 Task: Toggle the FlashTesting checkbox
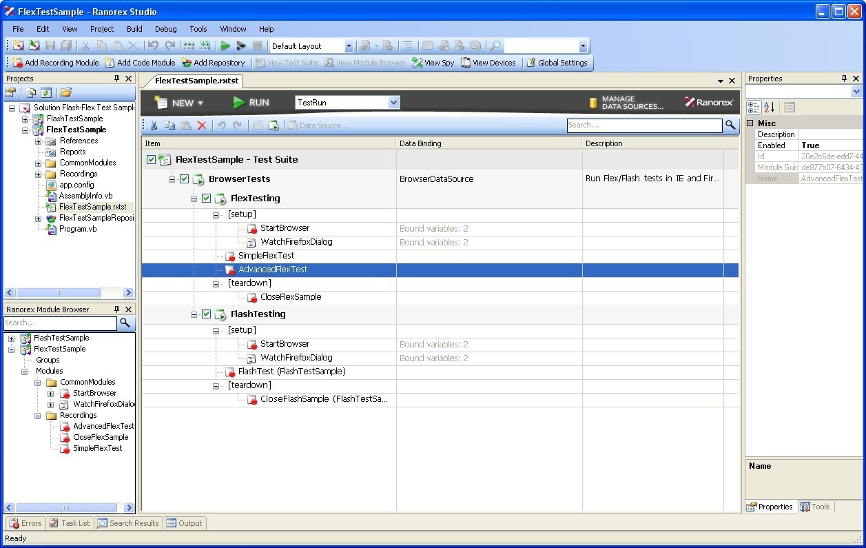205,314
